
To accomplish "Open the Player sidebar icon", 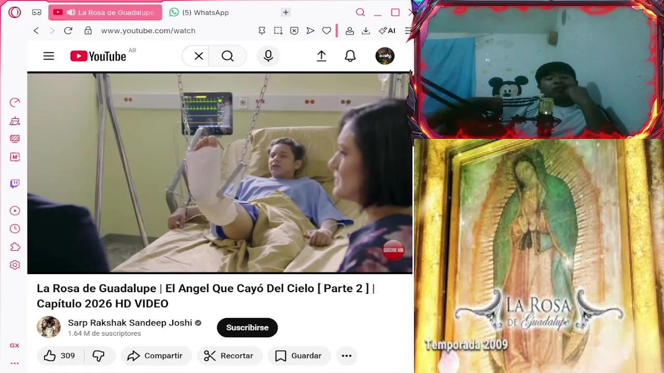I will click(x=15, y=211).
